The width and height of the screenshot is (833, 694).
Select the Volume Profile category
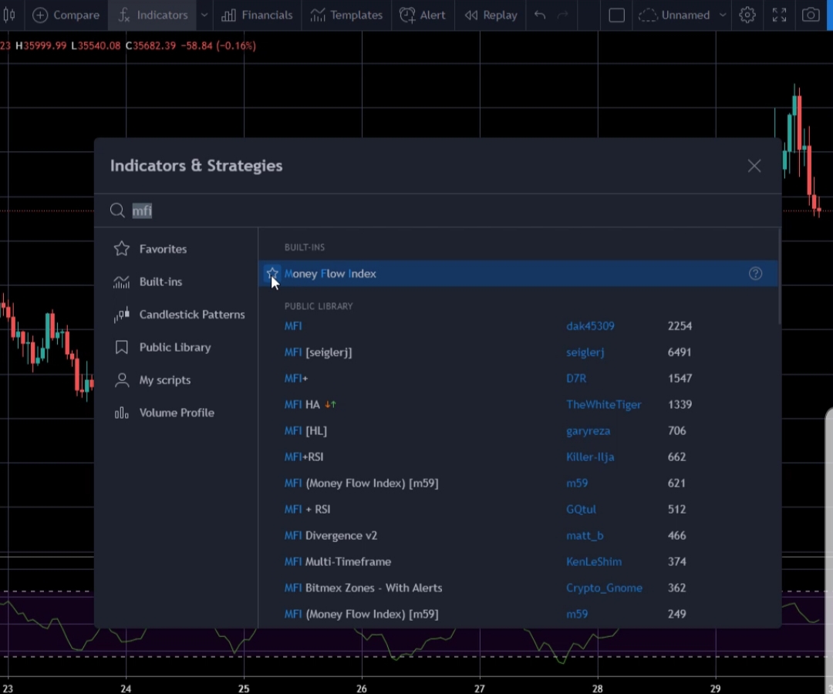click(x=164, y=413)
